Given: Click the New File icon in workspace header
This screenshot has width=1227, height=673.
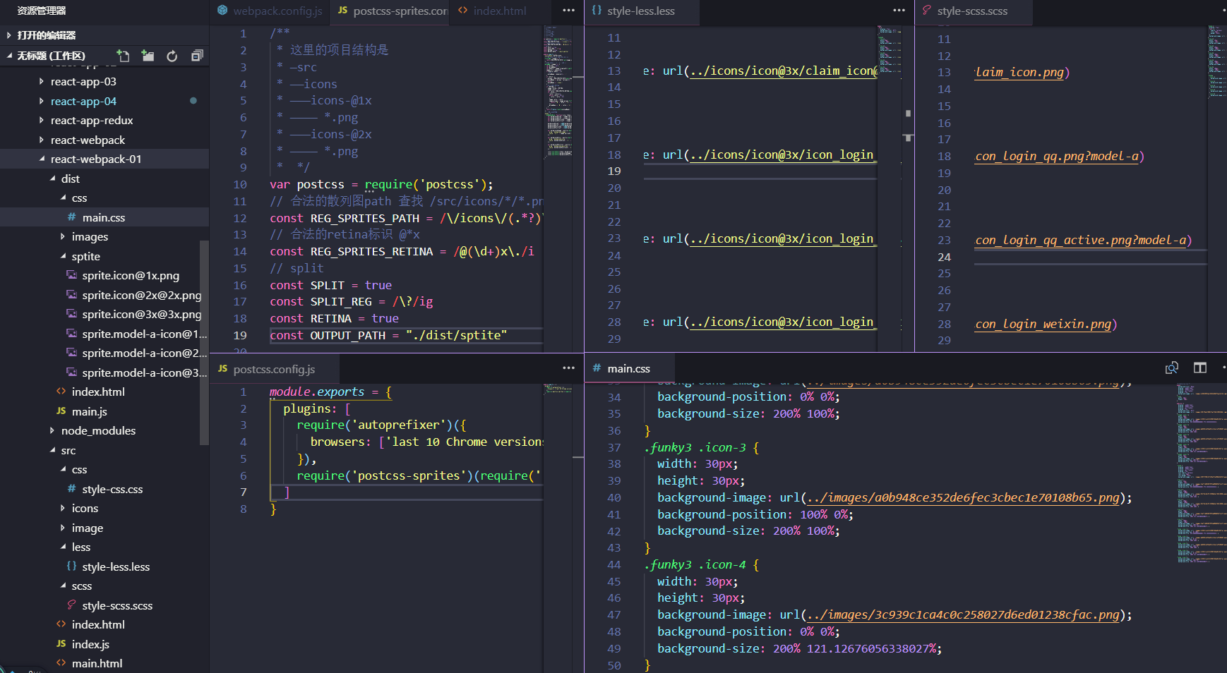Looking at the screenshot, I should pyautogui.click(x=123, y=56).
